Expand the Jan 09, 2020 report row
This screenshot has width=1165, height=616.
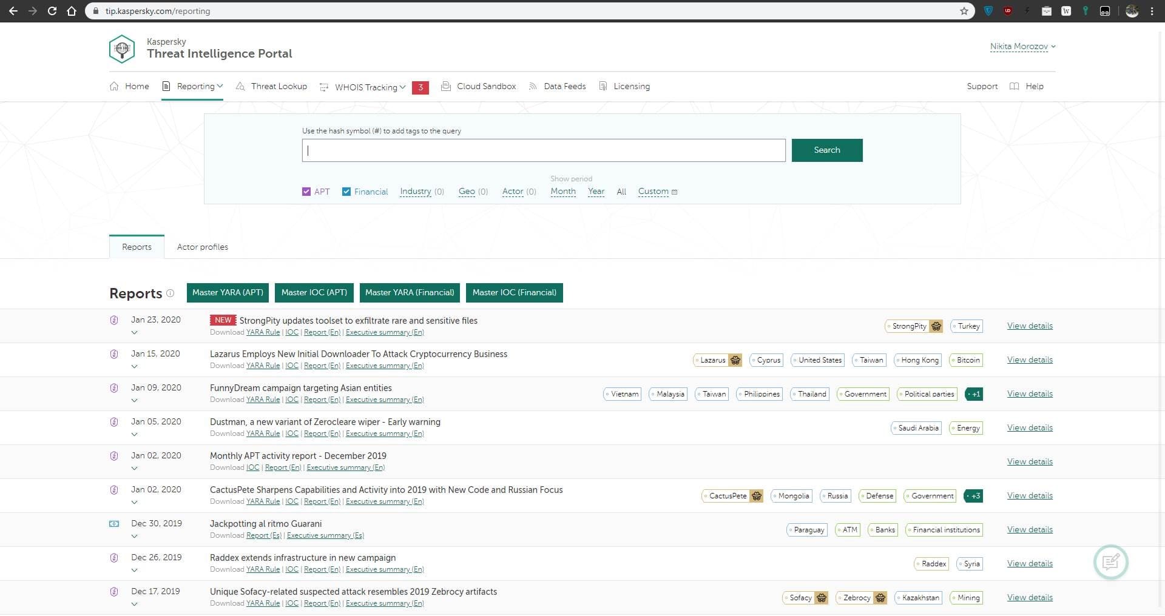(134, 400)
